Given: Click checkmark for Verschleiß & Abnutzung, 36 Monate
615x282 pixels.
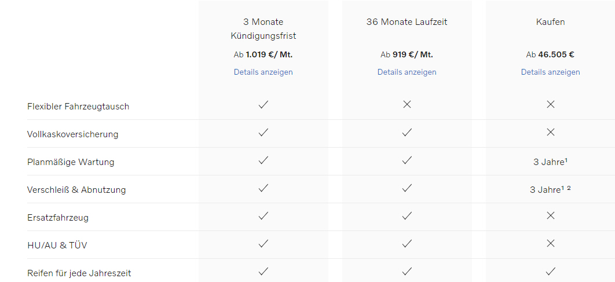Looking at the screenshot, I should point(407,188).
